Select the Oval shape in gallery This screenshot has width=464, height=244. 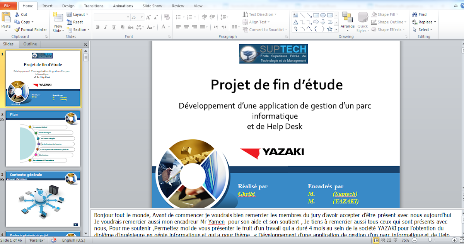pyautogui.click(x=323, y=15)
